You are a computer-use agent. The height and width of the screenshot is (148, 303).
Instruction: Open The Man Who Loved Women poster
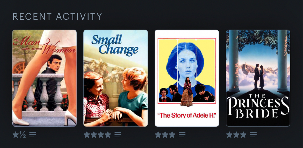point(45,78)
